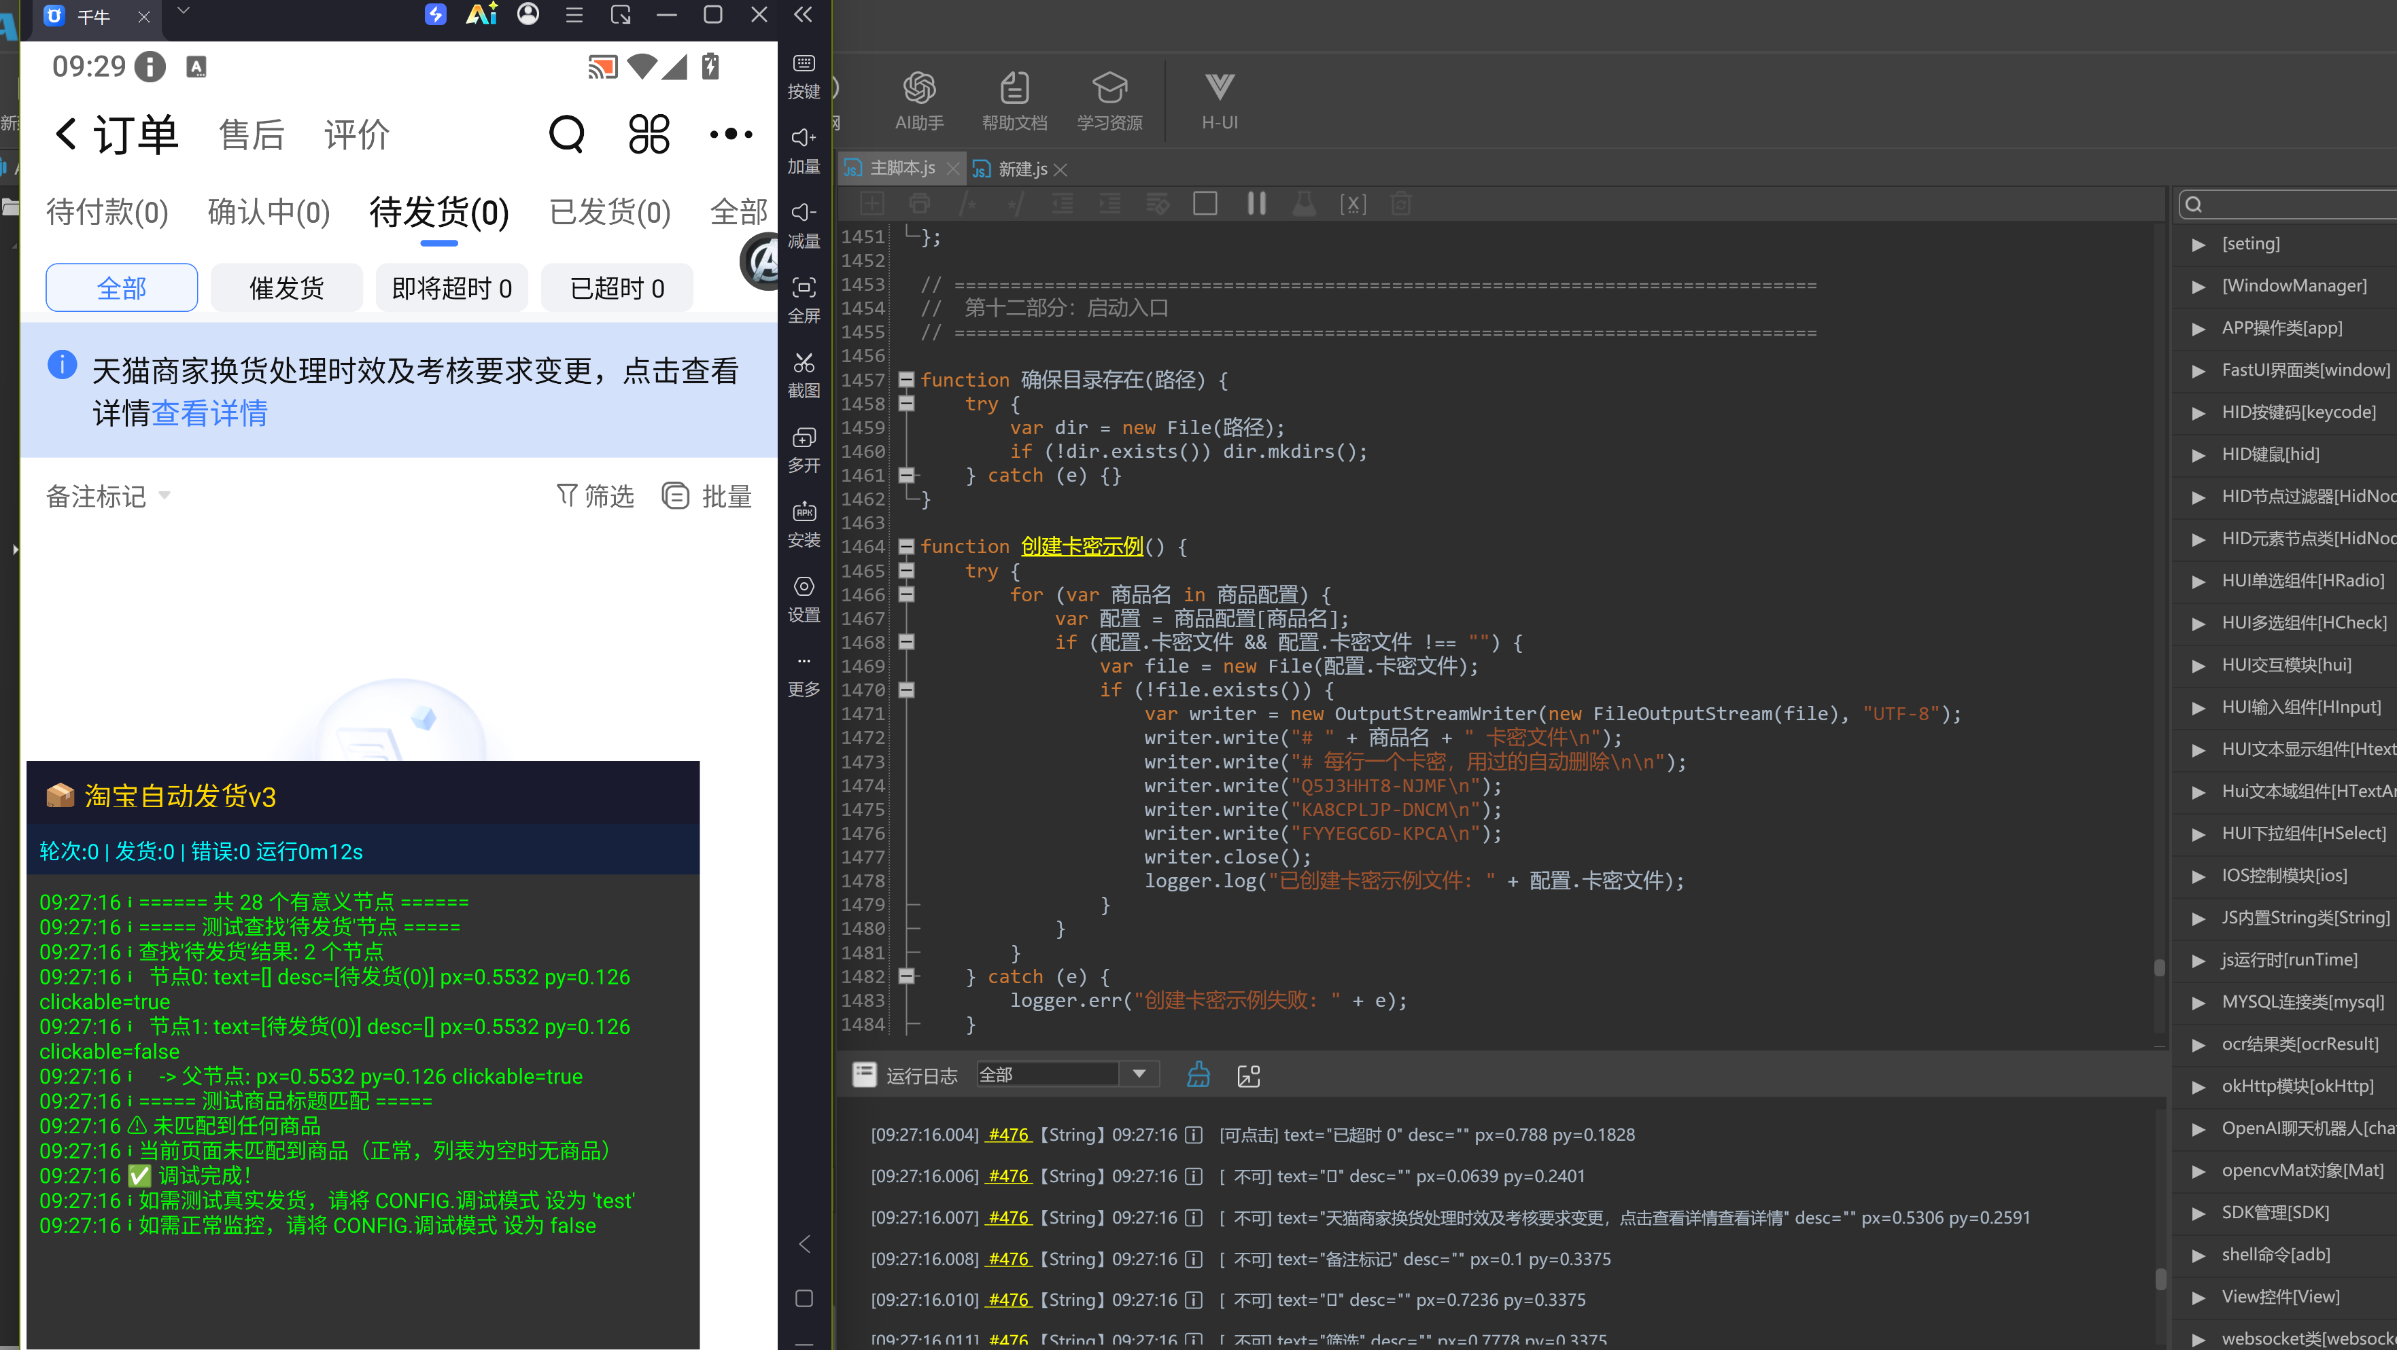
Task: Open the three-dot more menu on 订单 page
Action: click(731, 135)
